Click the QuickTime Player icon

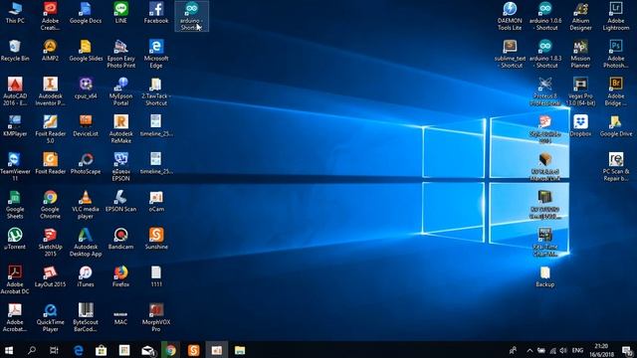click(50, 318)
